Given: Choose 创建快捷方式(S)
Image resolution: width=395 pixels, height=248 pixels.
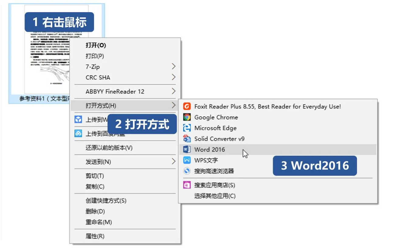Looking at the screenshot, I should (125, 201).
